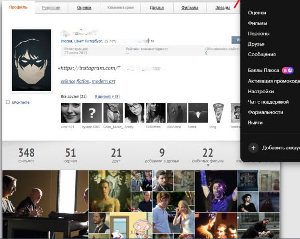Image resolution: width=300 pixels, height=239 pixels.
Task: Switch to the Рецензии tab
Action: pos(51,8)
